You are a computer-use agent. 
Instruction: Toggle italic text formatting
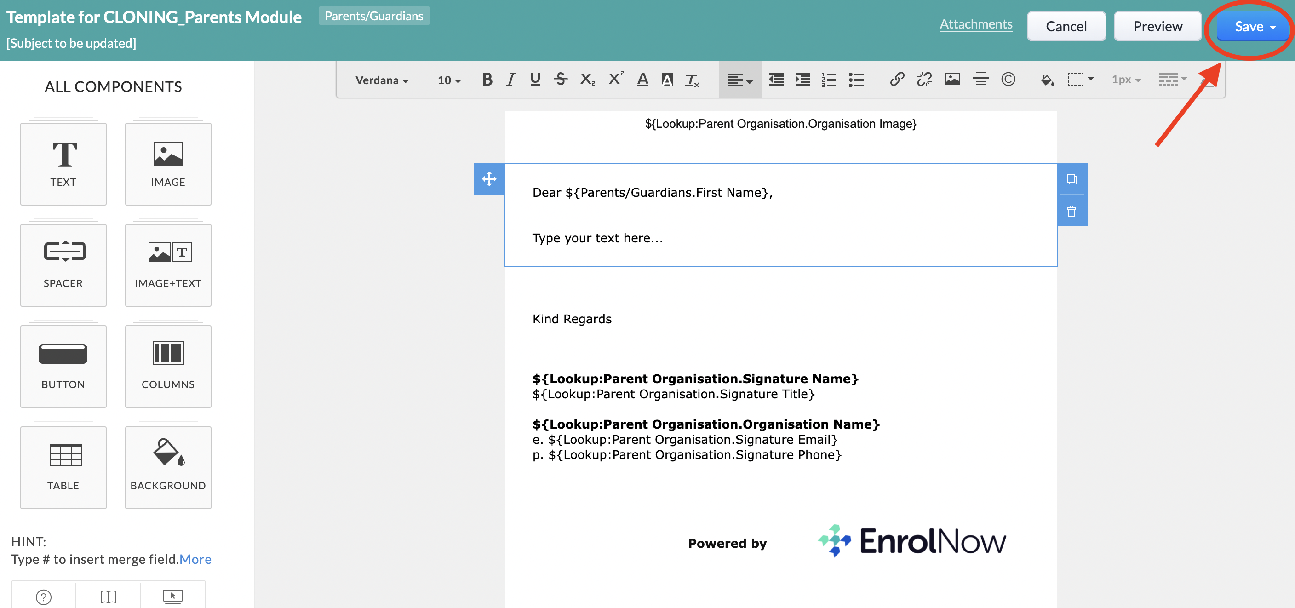click(511, 80)
